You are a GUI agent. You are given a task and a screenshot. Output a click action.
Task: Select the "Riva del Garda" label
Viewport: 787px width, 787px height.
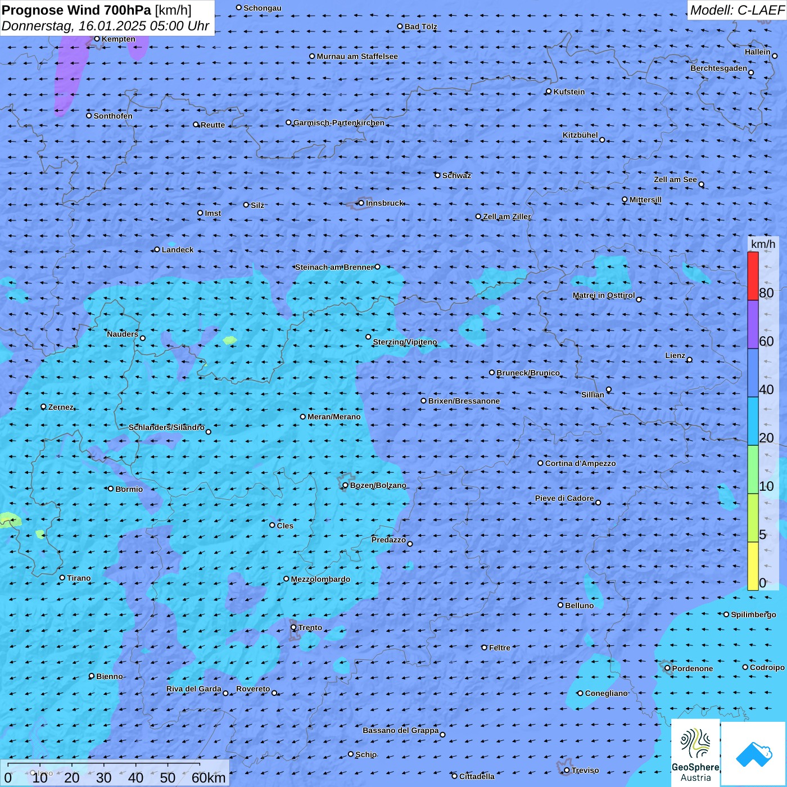point(194,689)
